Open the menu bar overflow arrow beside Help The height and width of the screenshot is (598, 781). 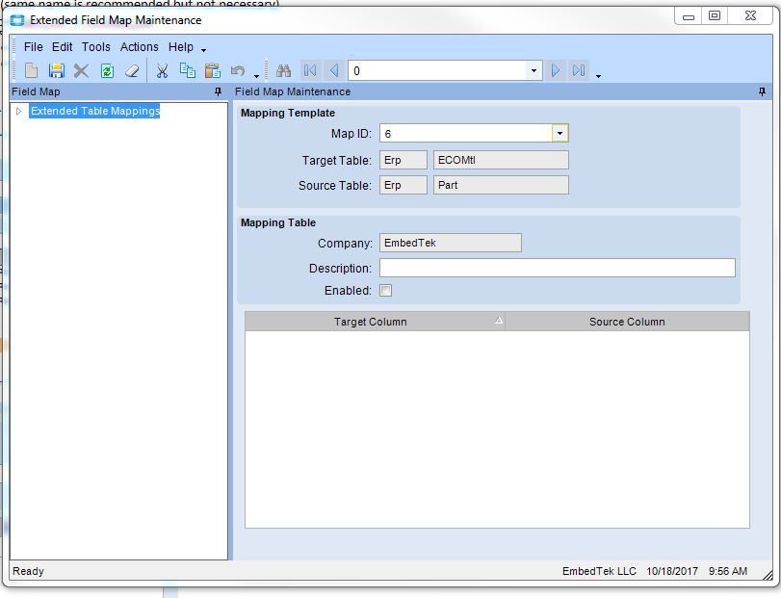click(204, 50)
